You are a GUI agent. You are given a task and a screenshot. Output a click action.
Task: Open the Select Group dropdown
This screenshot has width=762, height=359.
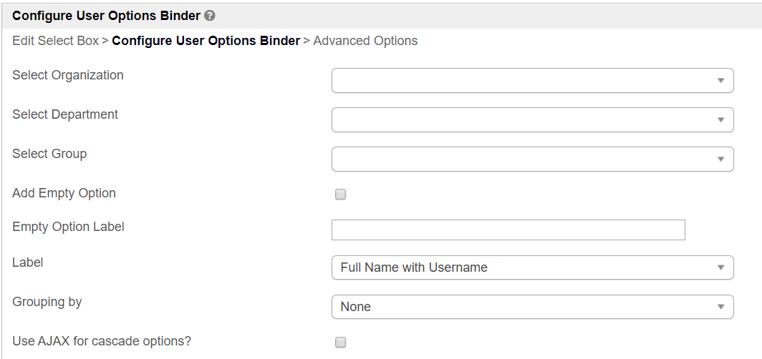pyautogui.click(x=532, y=159)
